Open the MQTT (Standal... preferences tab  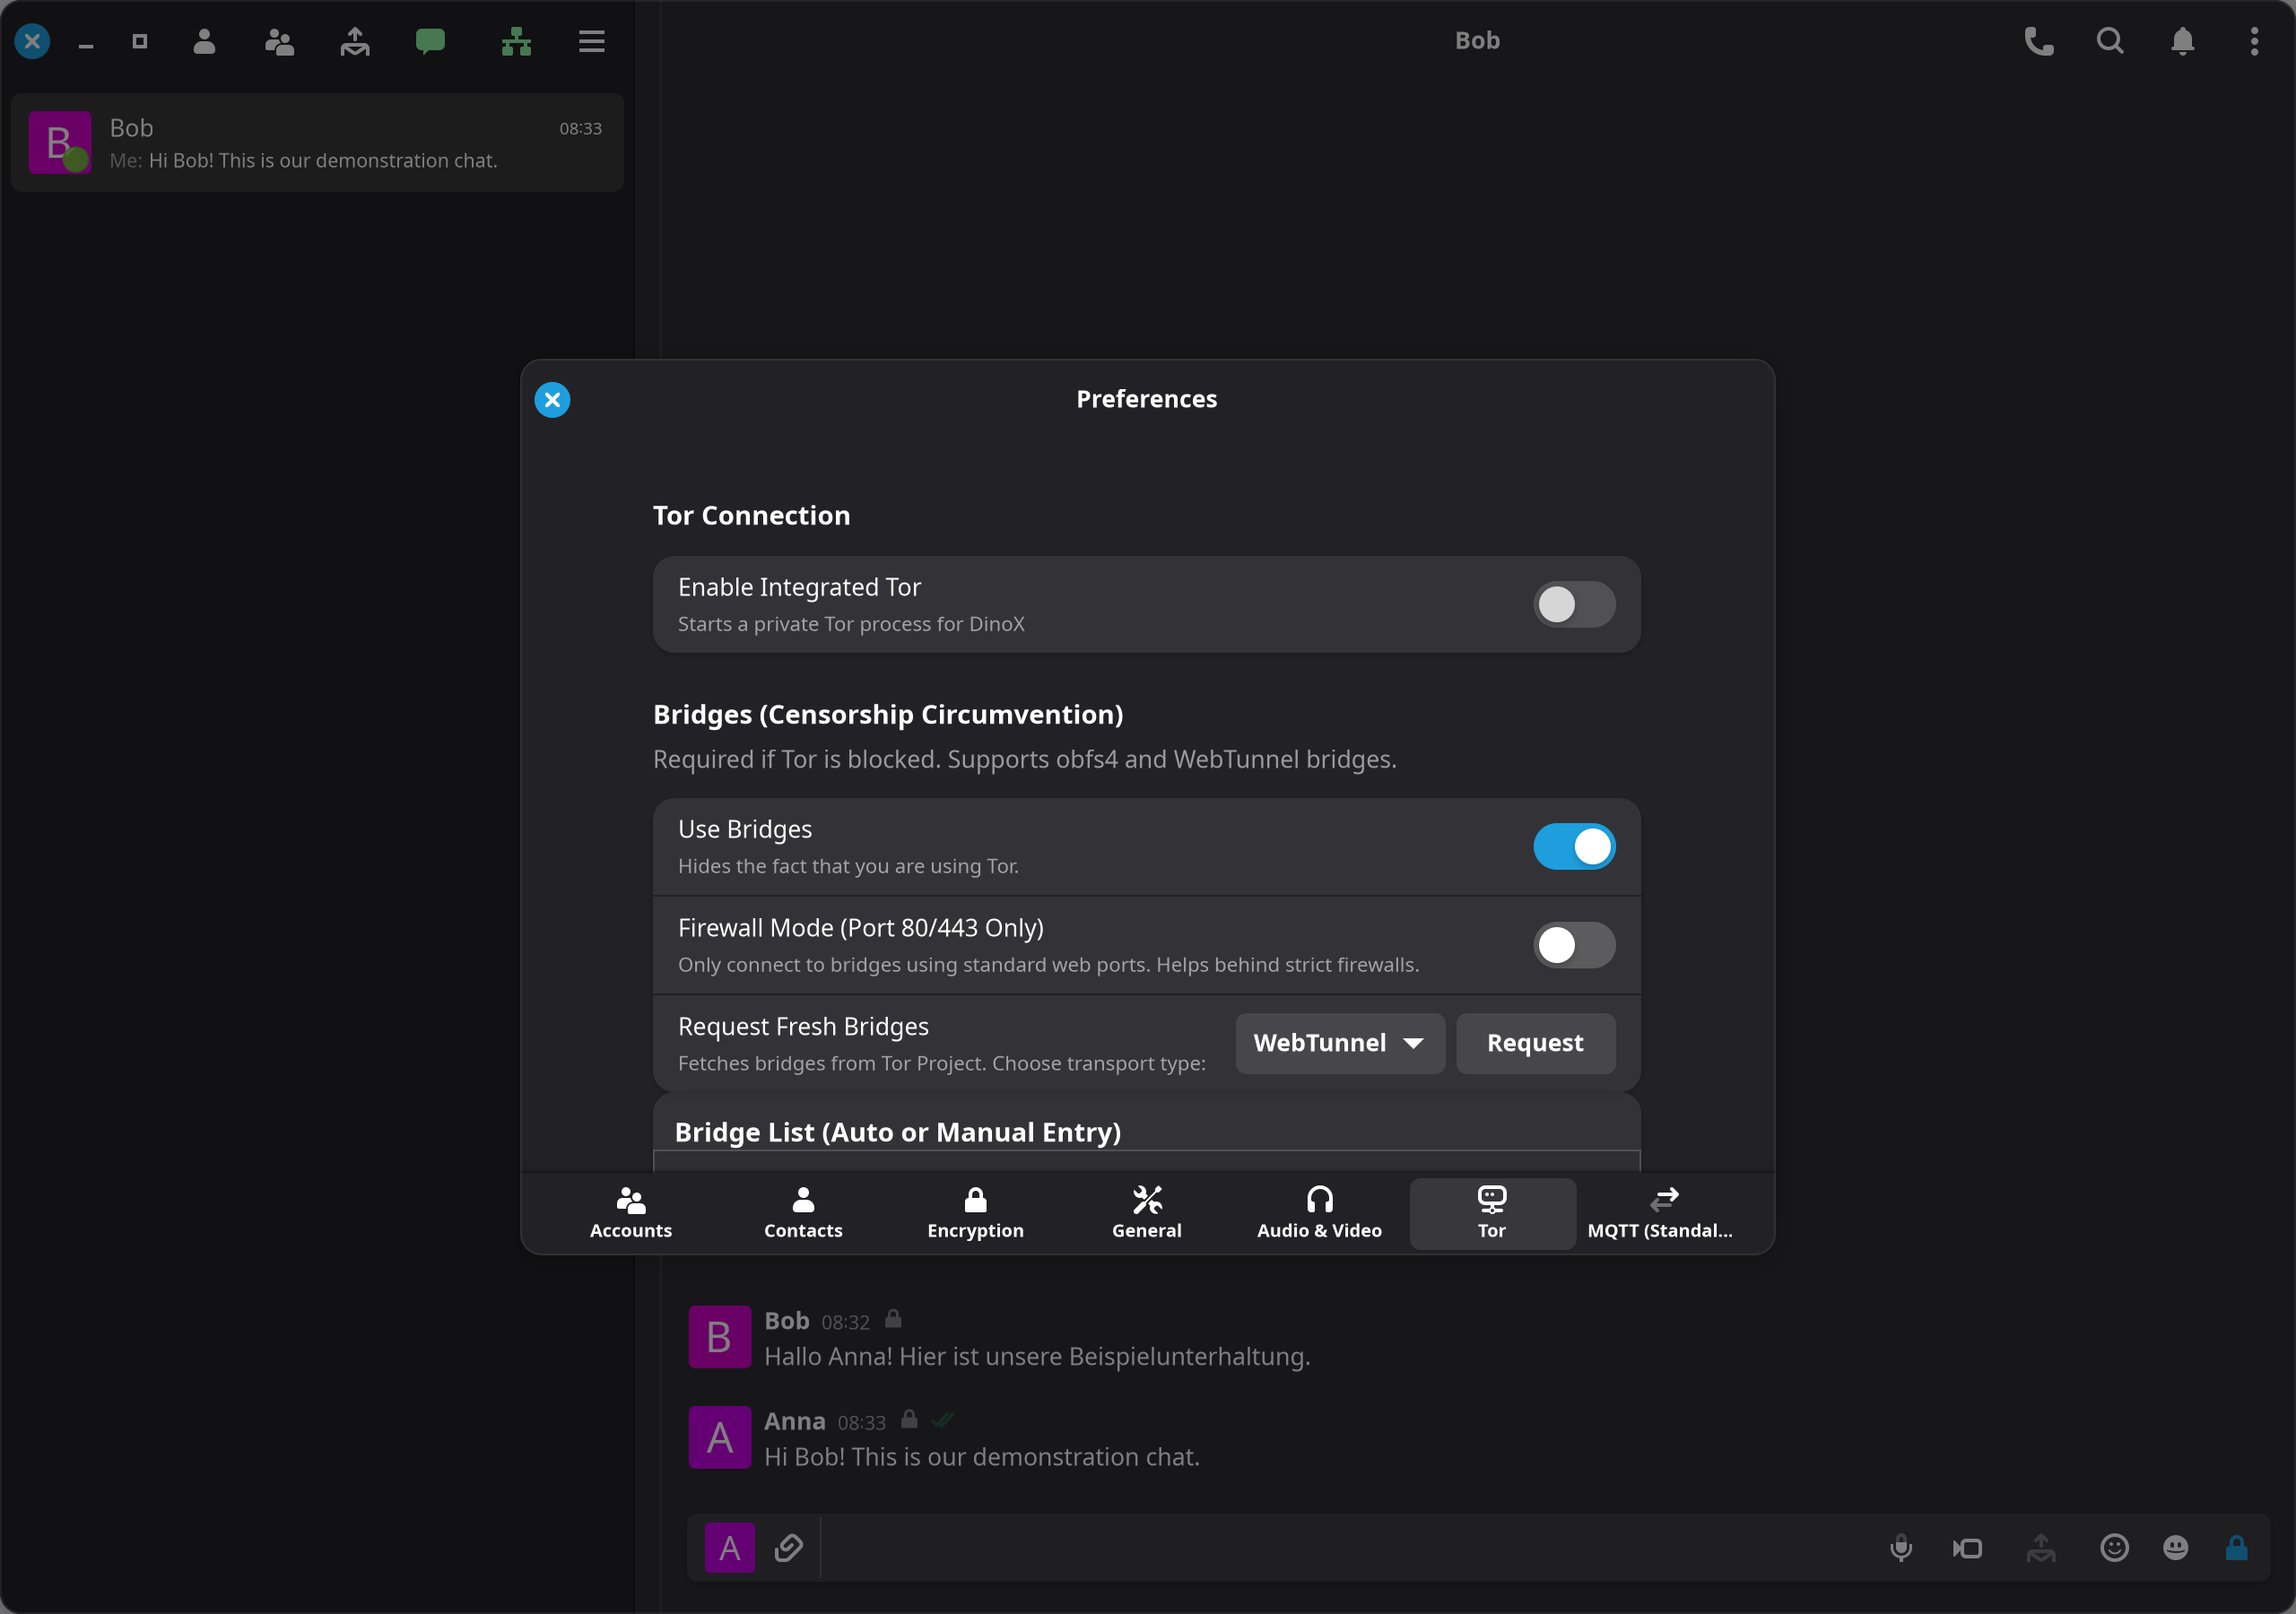(1663, 1213)
